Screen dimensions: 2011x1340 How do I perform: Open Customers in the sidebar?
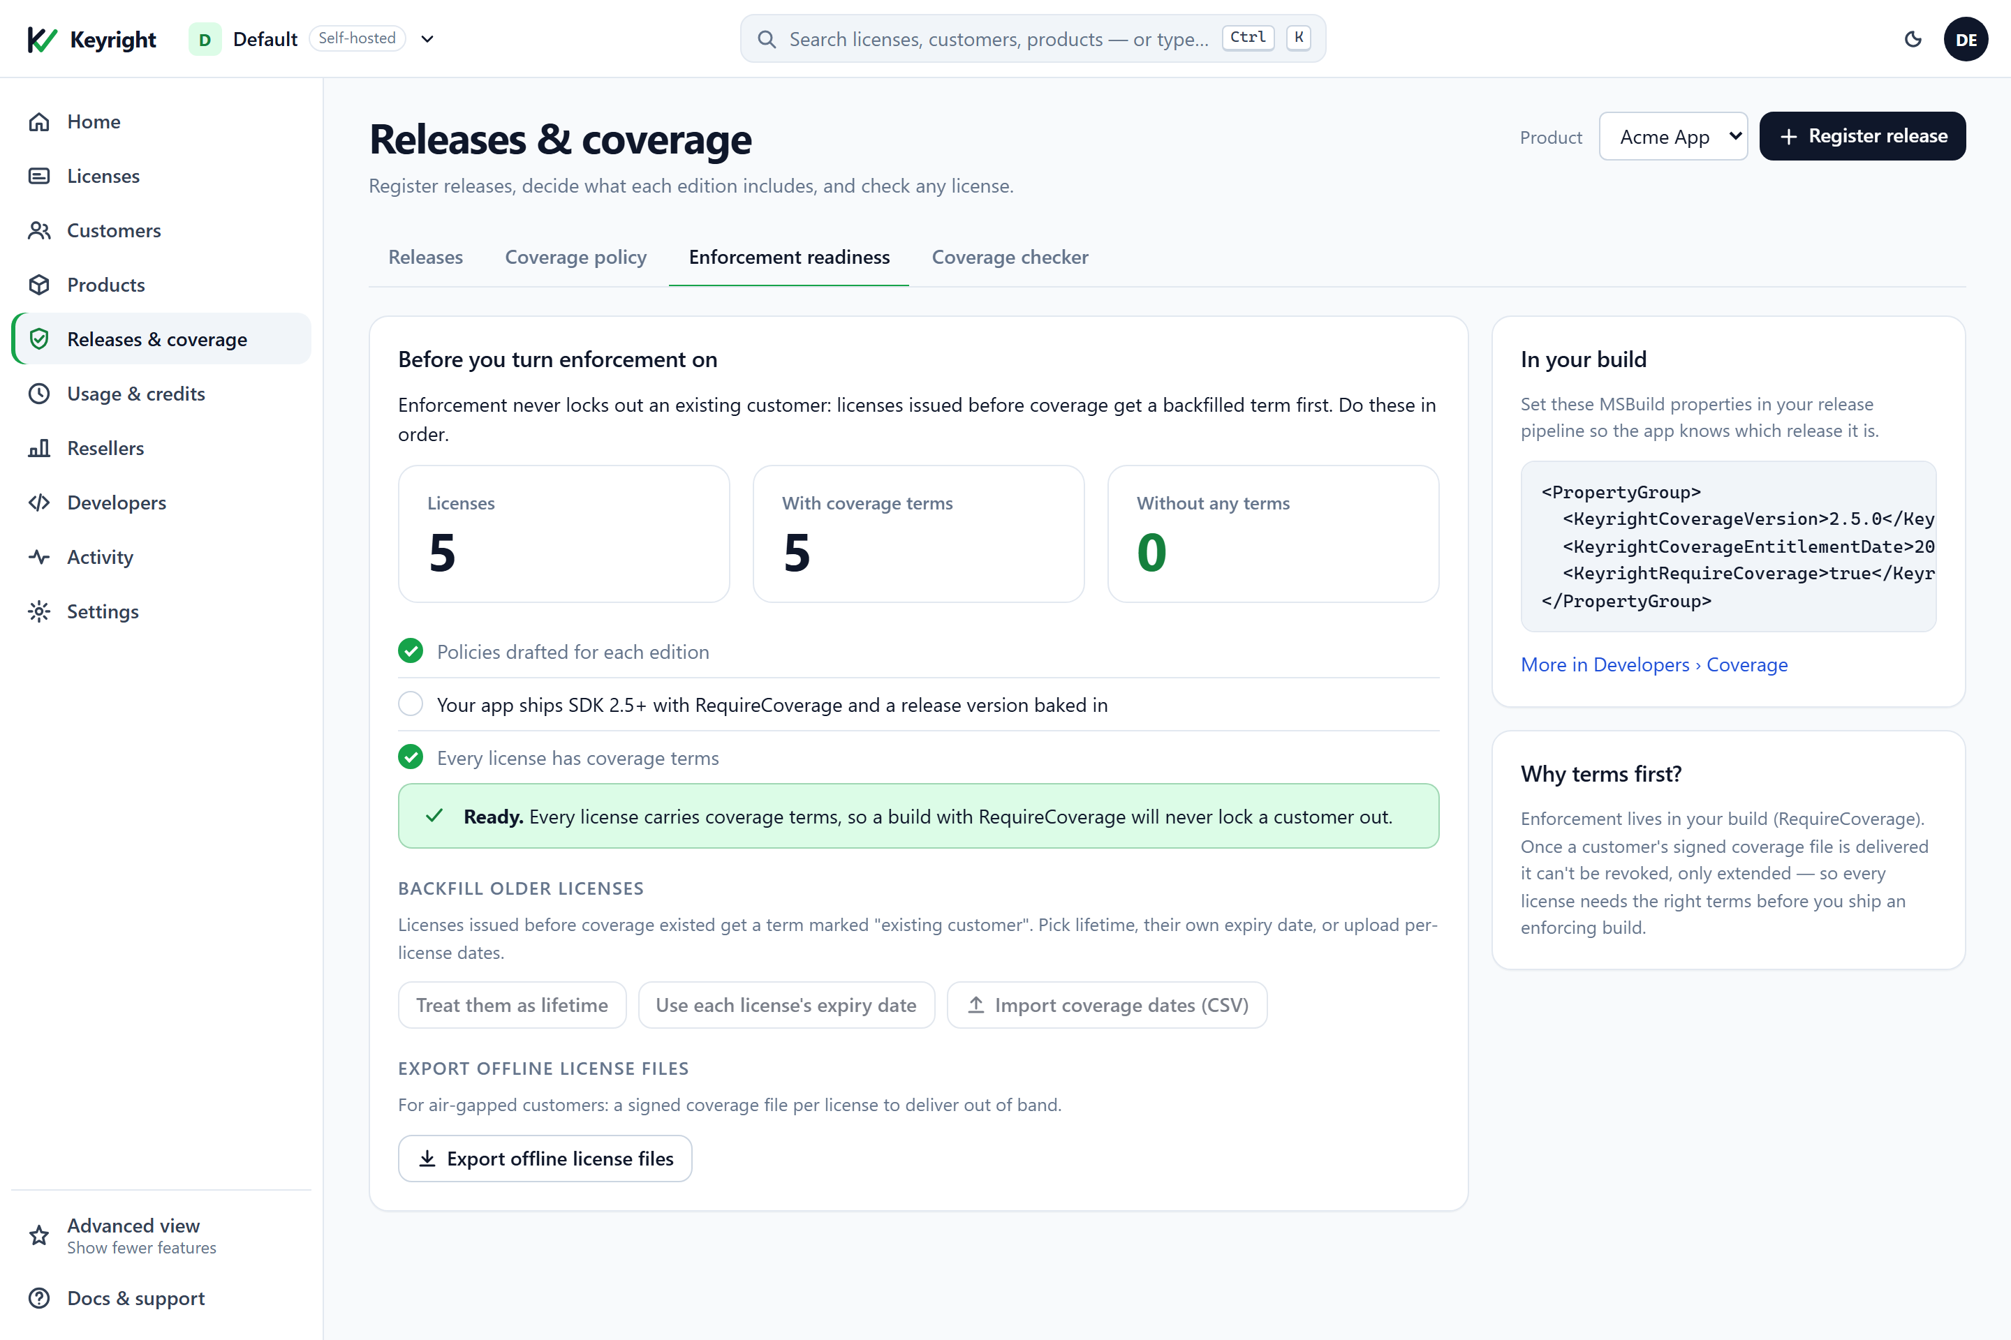click(x=161, y=231)
